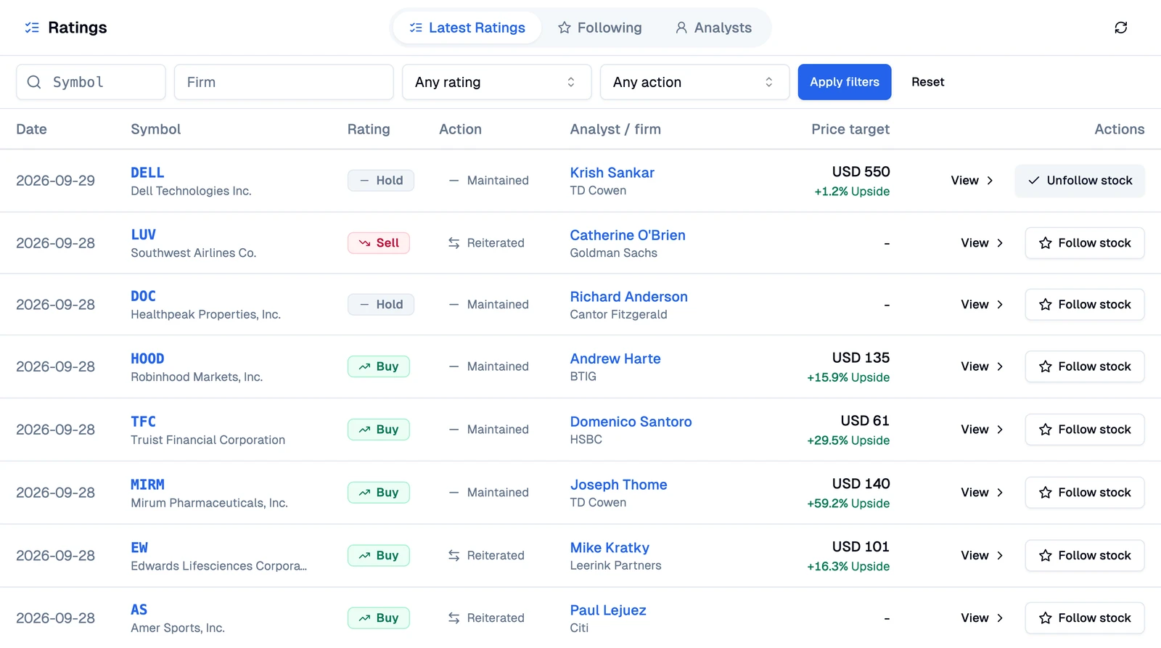Click the Buy trend-up icon for MIRM
This screenshot has height=648, width=1161.
tap(364, 493)
